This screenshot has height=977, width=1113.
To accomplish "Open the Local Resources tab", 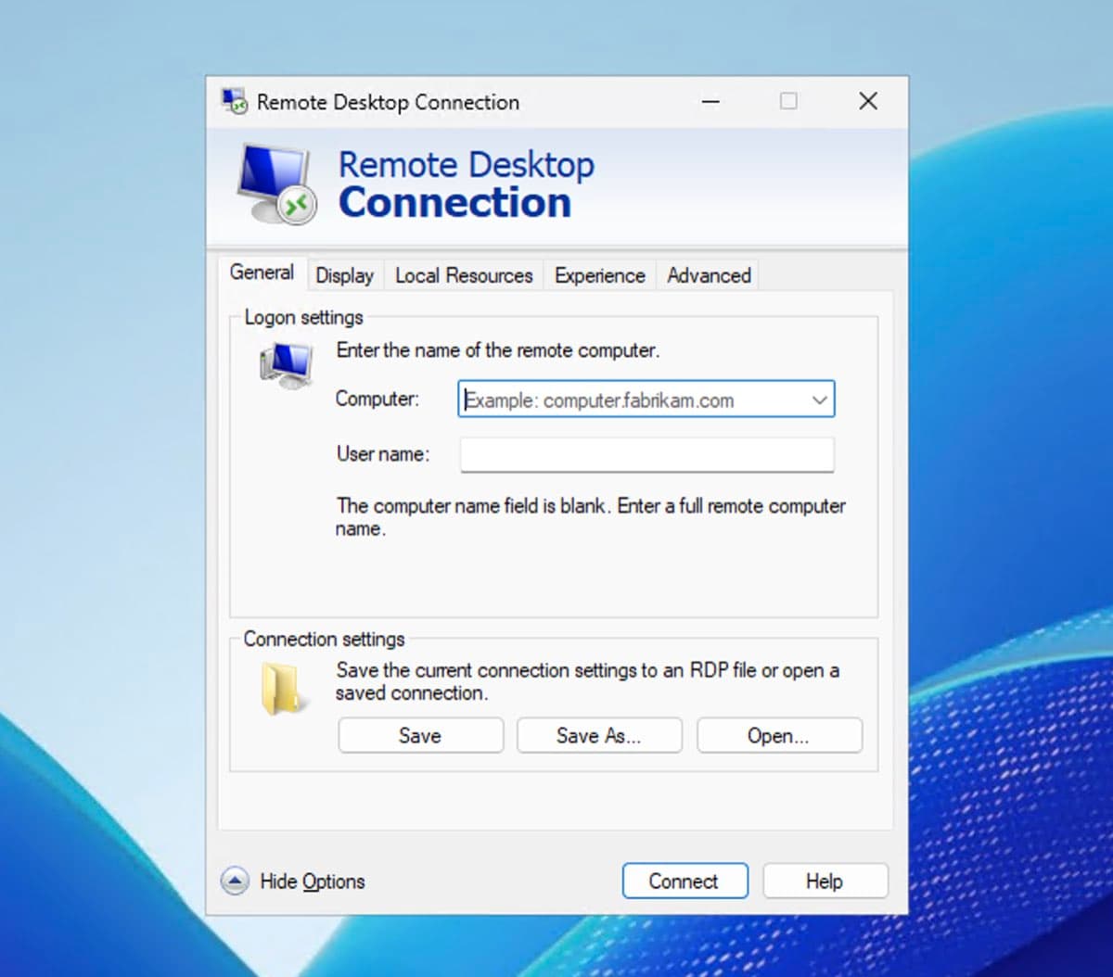I will click(x=462, y=274).
